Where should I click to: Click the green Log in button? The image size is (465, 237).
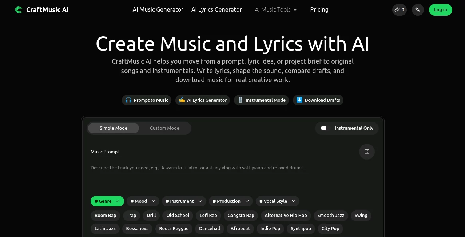click(x=440, y=10)
